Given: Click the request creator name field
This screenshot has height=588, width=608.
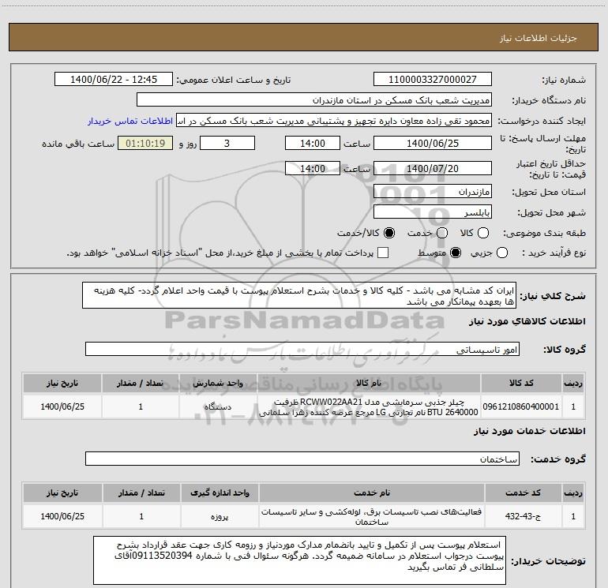Looking at the screenshot, I should pos(334,121).
